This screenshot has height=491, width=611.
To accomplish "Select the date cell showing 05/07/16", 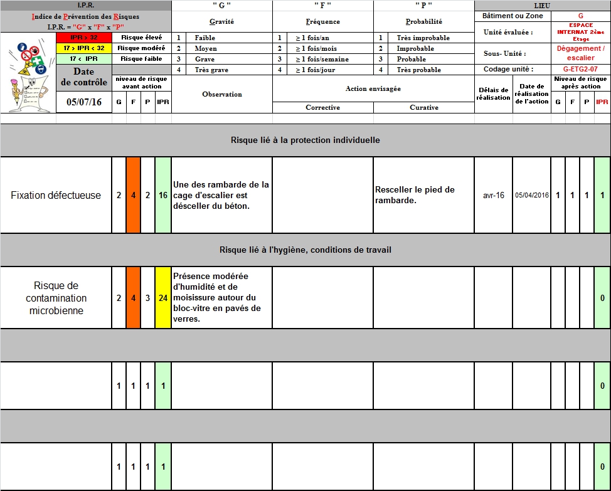I will pyautogui.click(x=83, y=102).
